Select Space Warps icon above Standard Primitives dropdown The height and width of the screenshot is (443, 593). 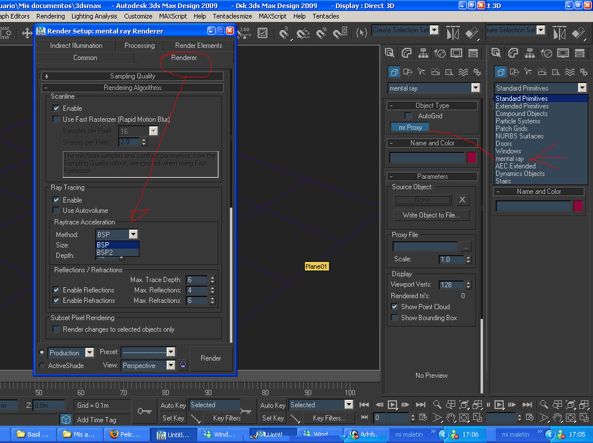pyautogui.click(x=570, y=72)
